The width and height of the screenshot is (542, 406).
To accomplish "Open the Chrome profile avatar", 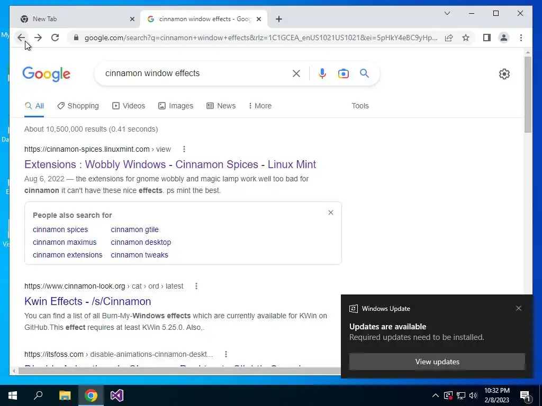I will pyautogui.click(x=504, y=38).
